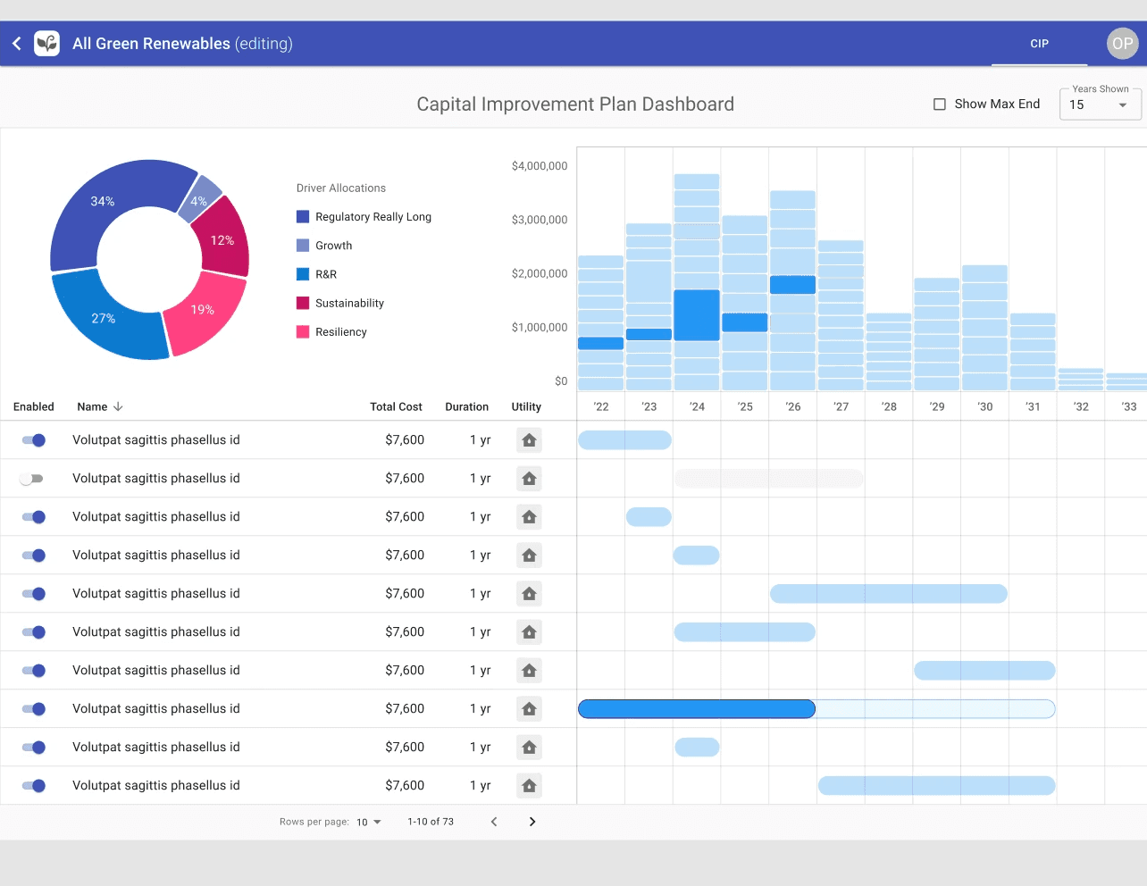Click the utility home icon in disabled row
Viewport: 1147px width, 886px height.
point(529,479)
